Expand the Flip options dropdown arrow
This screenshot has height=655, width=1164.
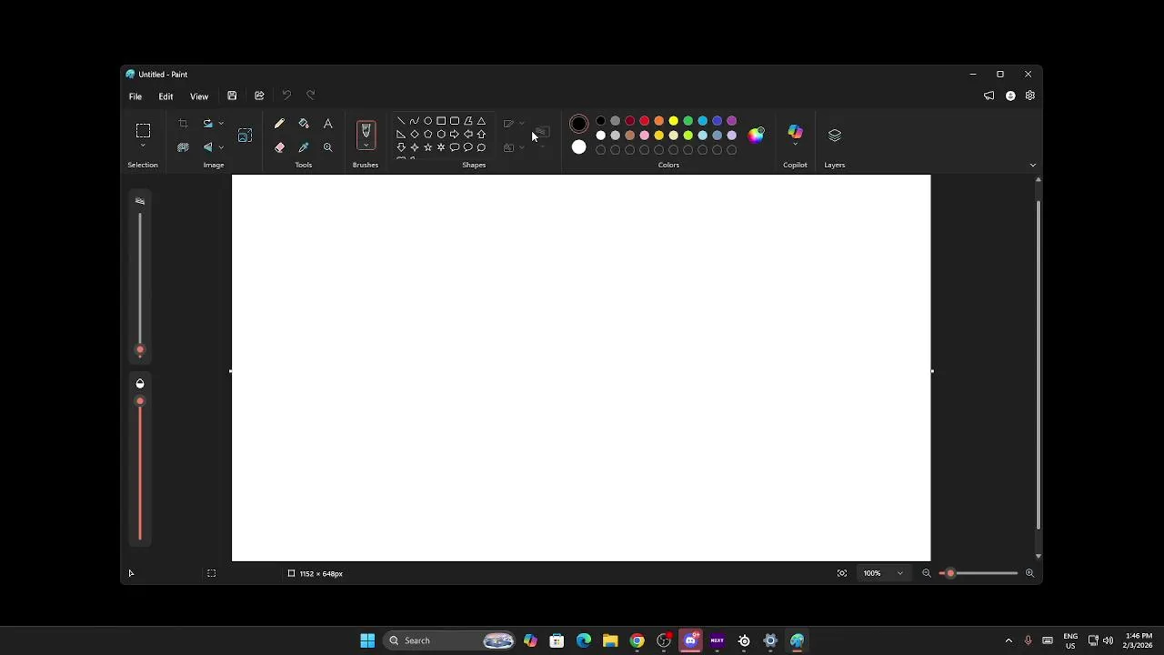coord(221,147)
